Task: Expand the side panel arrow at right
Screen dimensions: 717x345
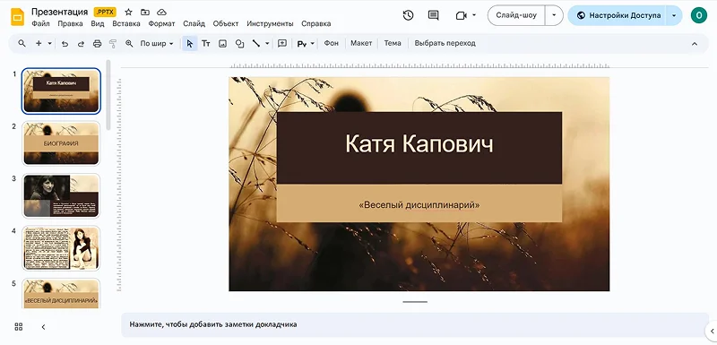Action: (712, 331)
